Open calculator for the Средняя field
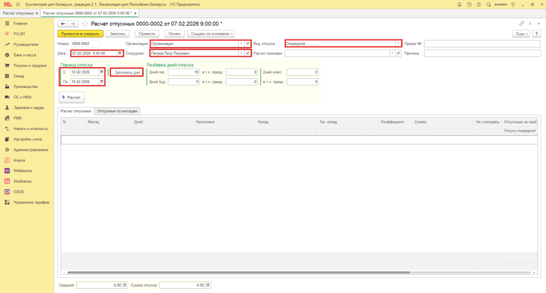Image resolution: width=546 pixels, height=293 pixels. [x=125, y=285]
